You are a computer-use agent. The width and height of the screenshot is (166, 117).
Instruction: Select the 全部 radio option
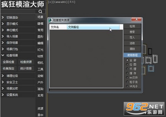tap(127, 60)
